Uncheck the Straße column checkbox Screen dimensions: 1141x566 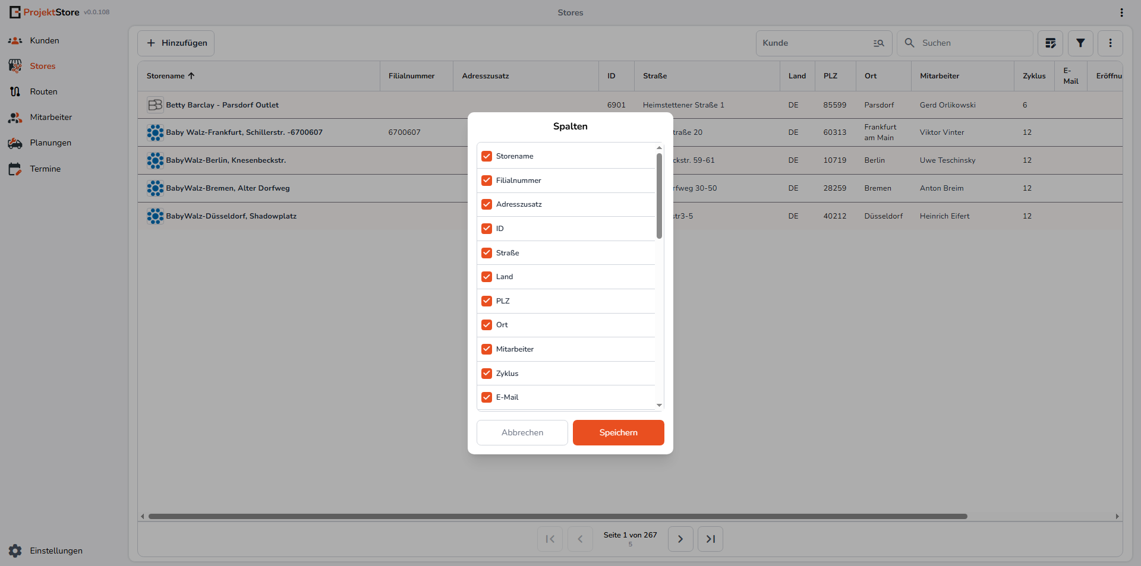click(x=487, y=253)
